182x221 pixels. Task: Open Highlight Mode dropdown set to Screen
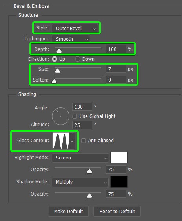(x=80, y=158)
